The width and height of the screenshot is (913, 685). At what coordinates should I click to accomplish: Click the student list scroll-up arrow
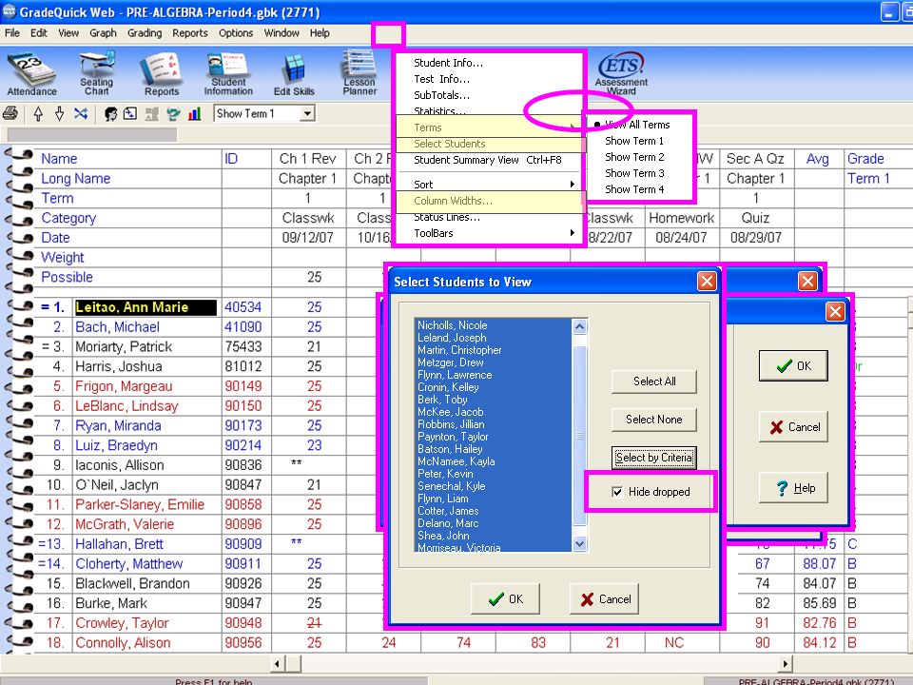(x=579, y=326)
